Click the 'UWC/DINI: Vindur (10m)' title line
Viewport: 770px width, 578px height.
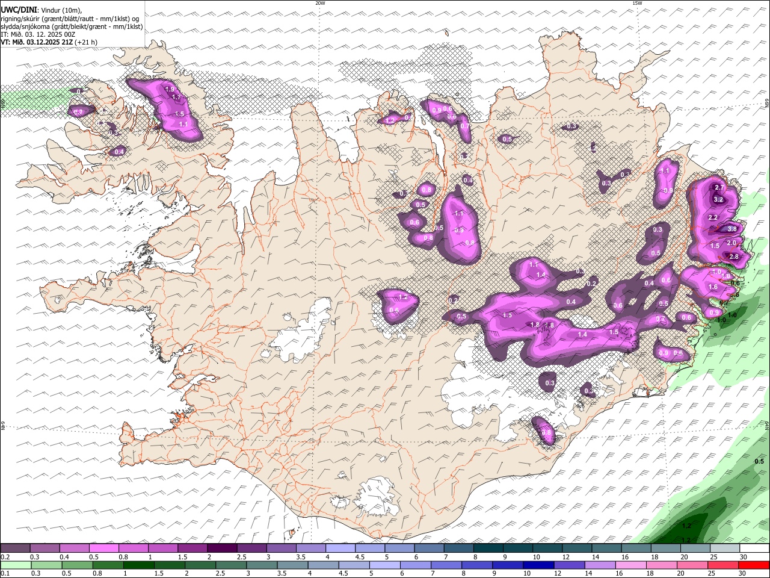pos(42,10)
